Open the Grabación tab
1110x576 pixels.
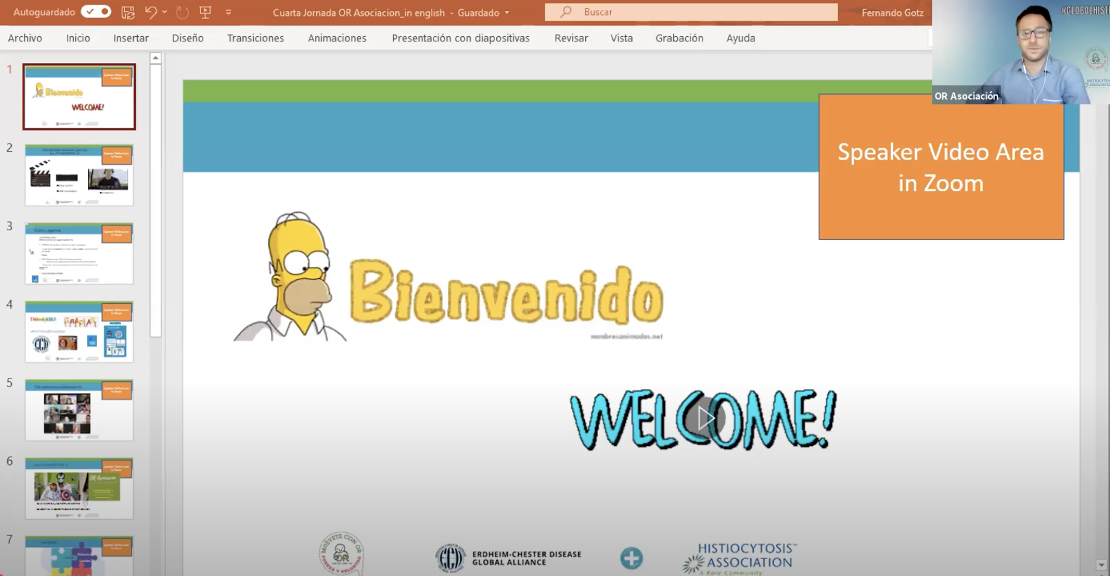click(x=679, y=38)
